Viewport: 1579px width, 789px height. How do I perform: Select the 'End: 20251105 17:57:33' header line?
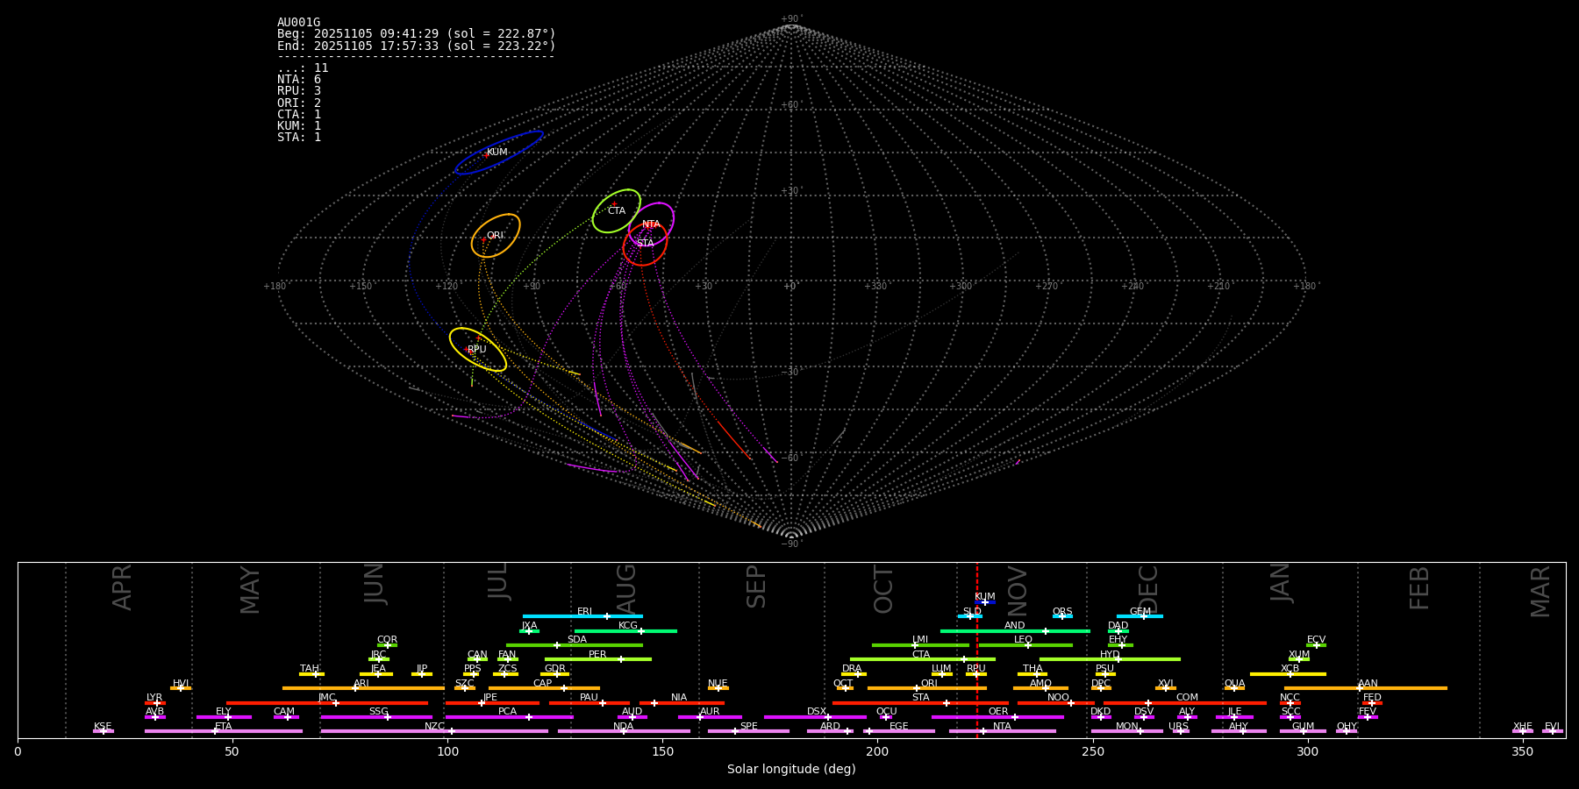(x=417, y=46)
